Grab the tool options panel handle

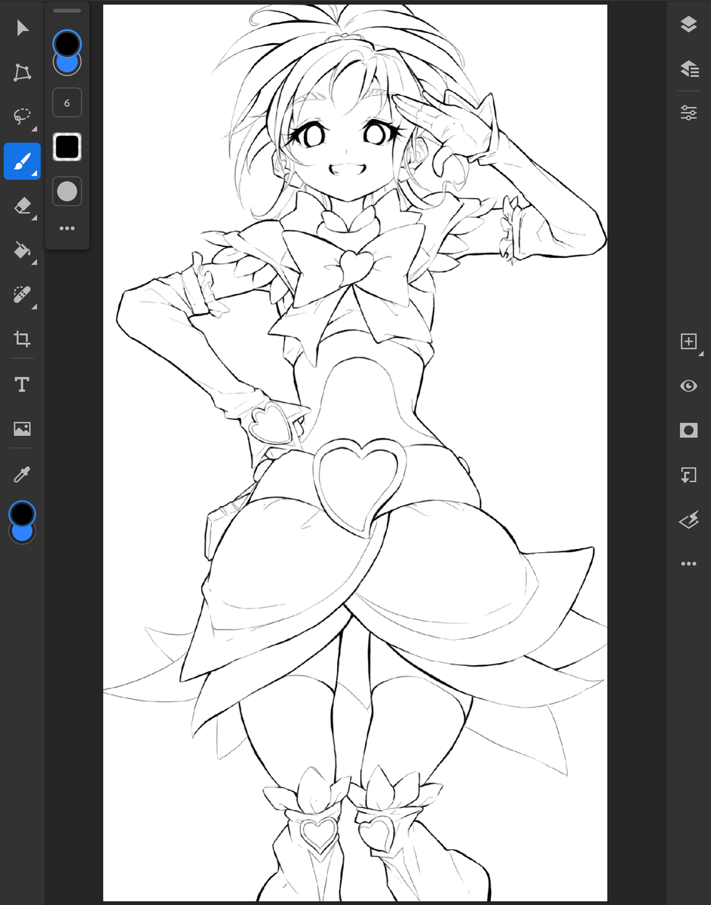[67, 11]
